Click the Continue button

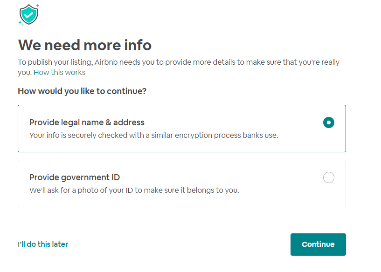pyautogui.click(x=318, y=245)
